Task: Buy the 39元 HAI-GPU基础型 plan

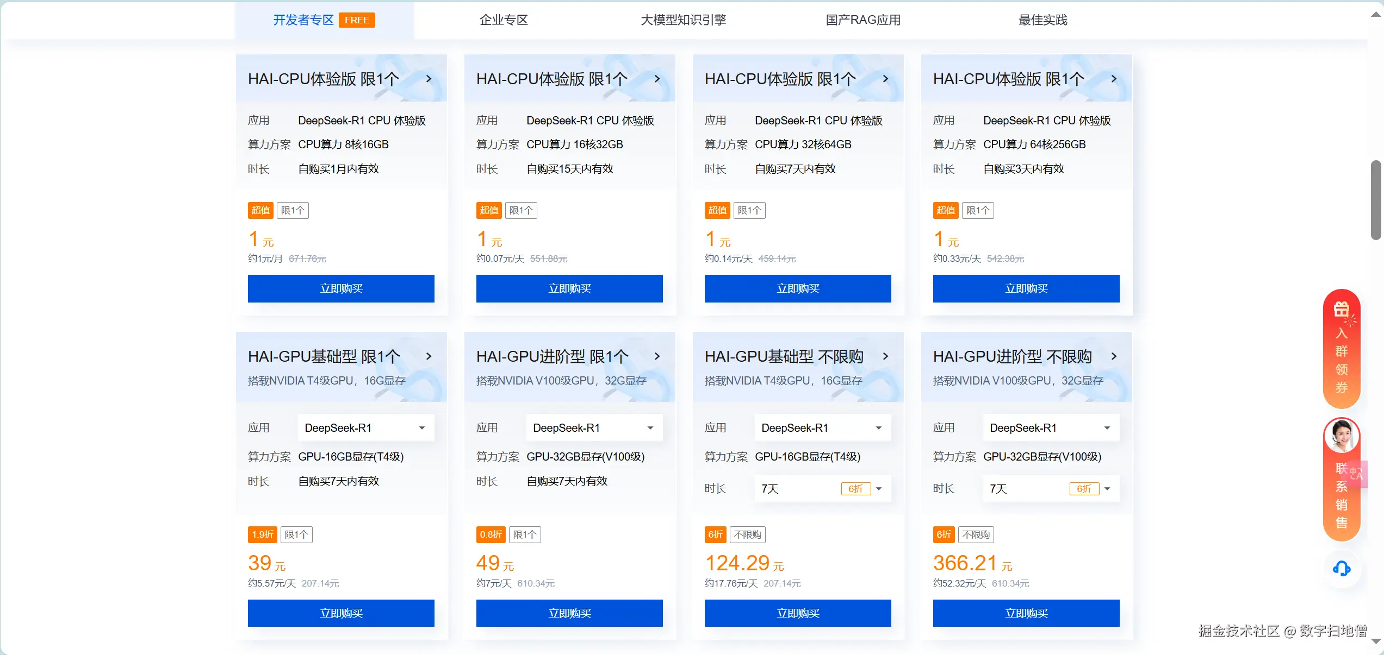Action: (x=341, y=613)
